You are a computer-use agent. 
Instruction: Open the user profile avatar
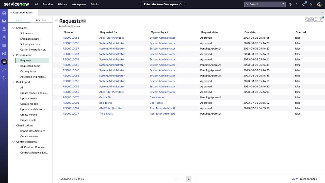(x=319, y=4)
